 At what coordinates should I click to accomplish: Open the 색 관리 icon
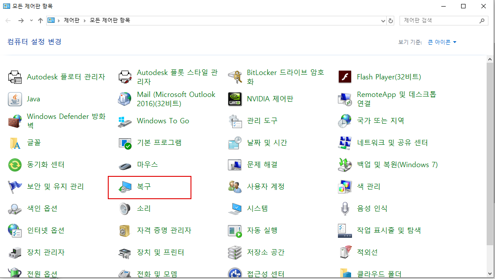click(x=345, y=187)
